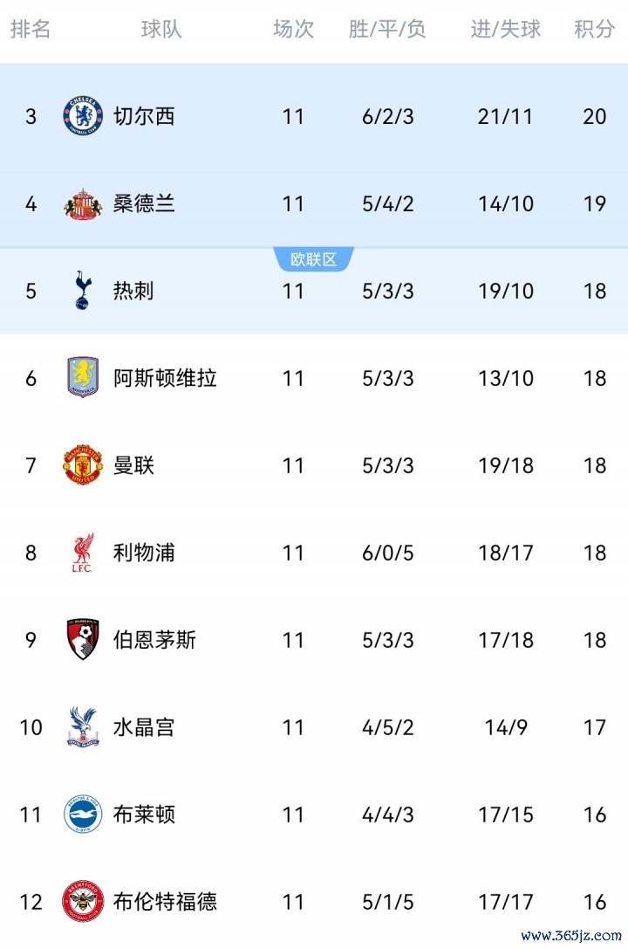Open the 水晶宫 team name link
The image size is (628, 949).
click(144, 727)
